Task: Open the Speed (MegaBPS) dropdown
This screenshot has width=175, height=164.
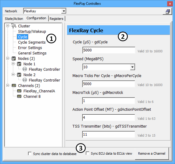Action: 132,67
